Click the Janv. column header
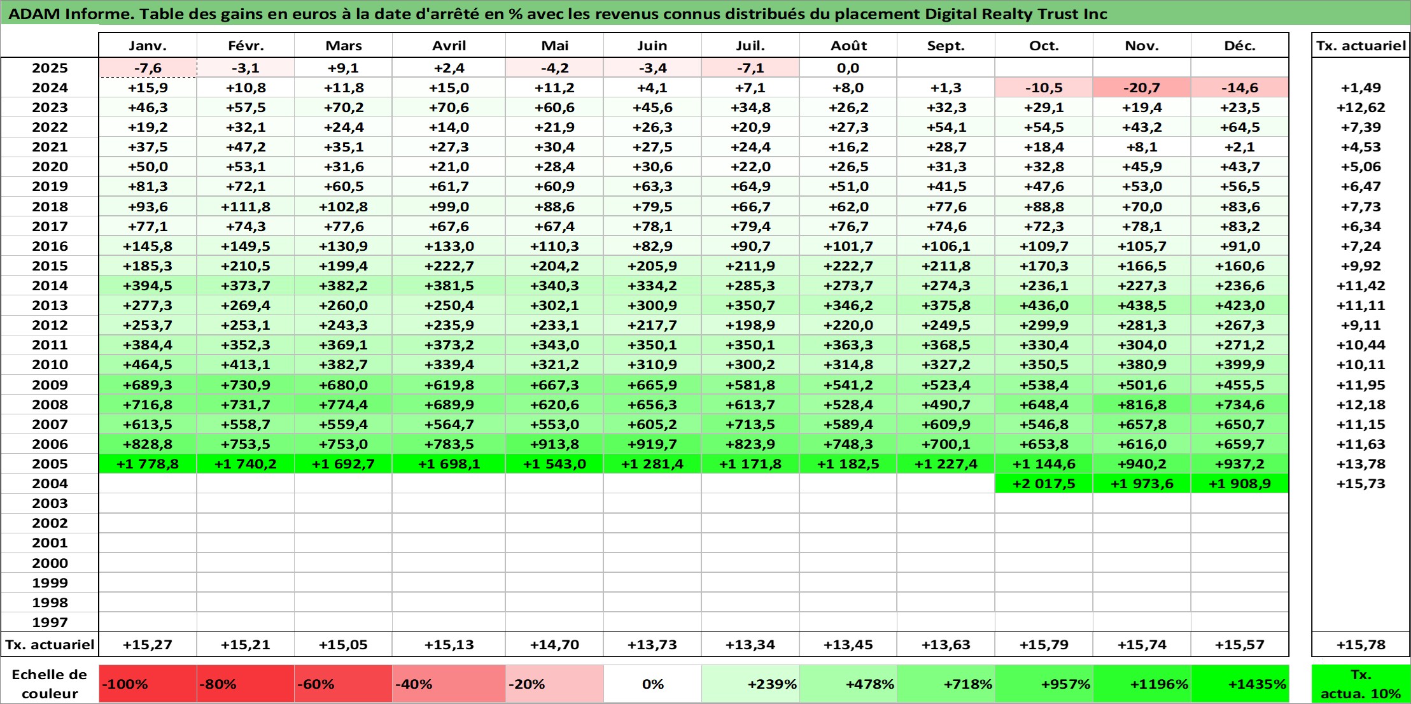 point(148,45)
